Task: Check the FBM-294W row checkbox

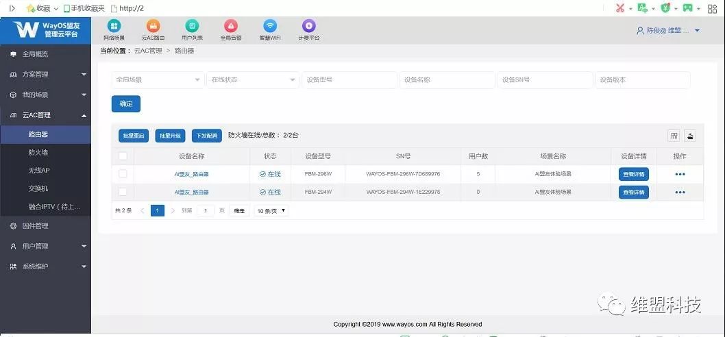Action: tap(123, 191)
